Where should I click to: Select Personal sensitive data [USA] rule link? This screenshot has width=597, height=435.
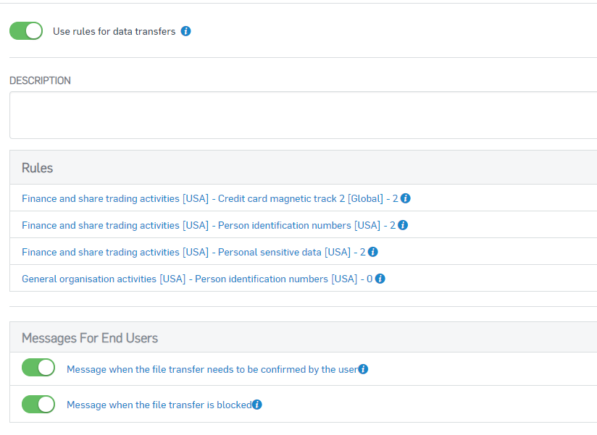pyautogui.click(x=193, y=252)
